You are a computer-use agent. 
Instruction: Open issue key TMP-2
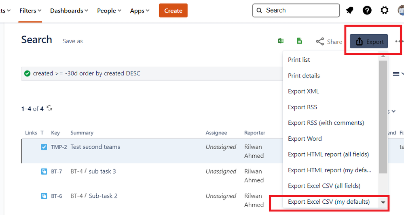(x=59, y=147)
